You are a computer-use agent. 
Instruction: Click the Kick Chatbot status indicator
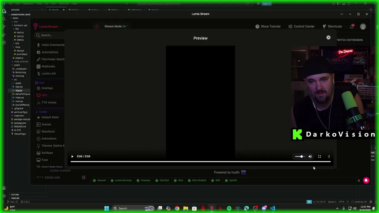[197, 180]
